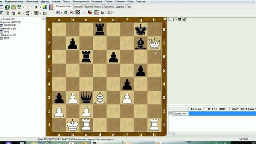Screen dimensions: 256x144
Task: Click the black queen on c3
Action: pos(86,98)
